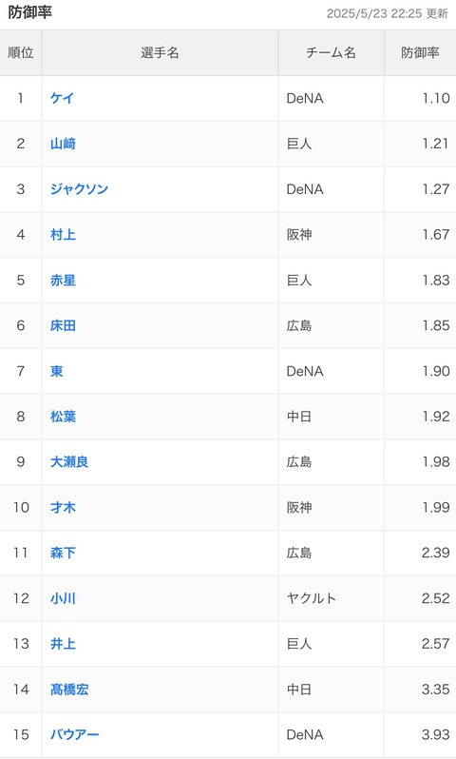Image resolution: width=456 pixels, height=759 pixels.
Task: Open player link 山﨑
Action: (63, 144)
